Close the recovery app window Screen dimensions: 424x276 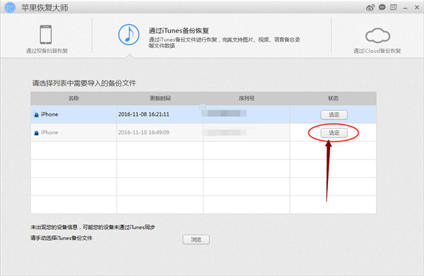[417, 8]
